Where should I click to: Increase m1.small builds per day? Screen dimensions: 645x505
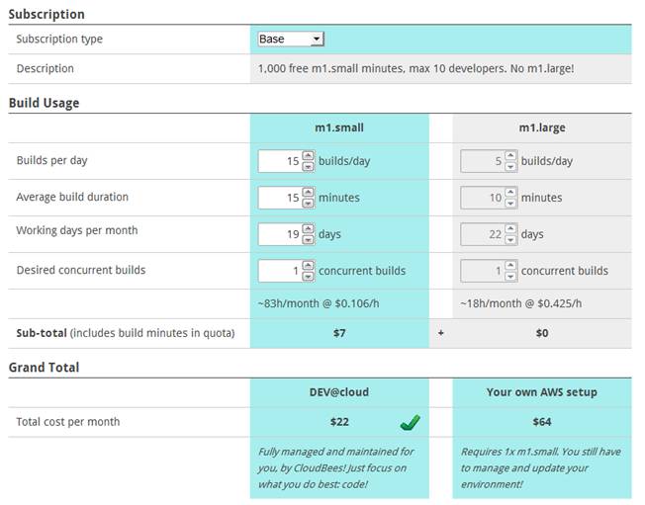308,155
